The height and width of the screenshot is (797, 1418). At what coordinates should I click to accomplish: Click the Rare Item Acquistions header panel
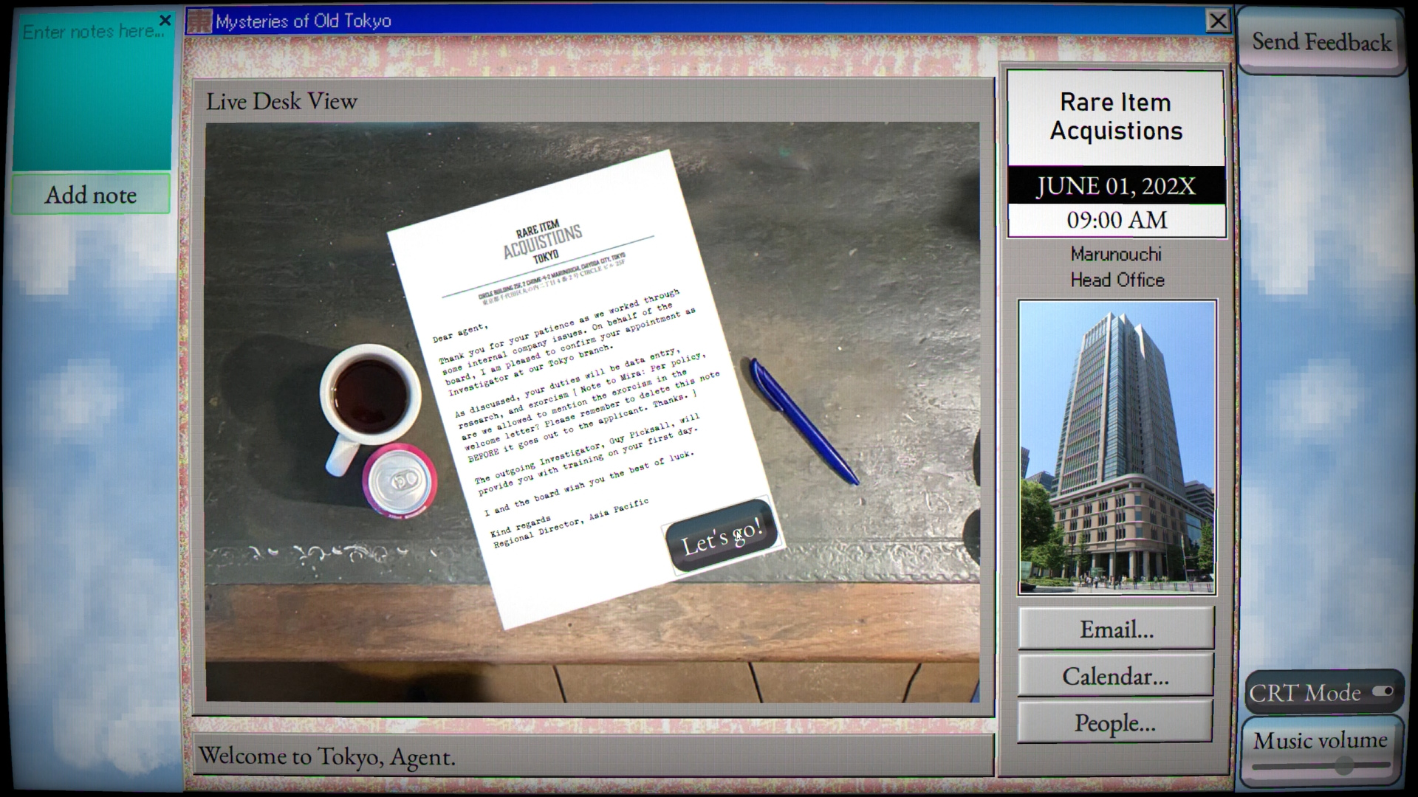(x=1116, y=117)
